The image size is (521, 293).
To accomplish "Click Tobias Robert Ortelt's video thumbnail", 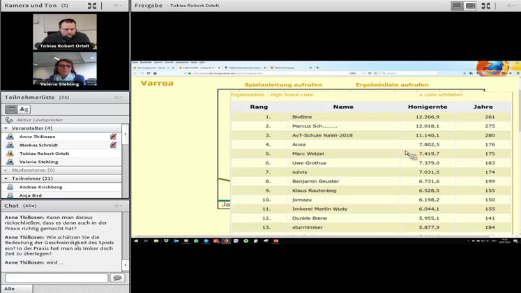I will tap(64, 31).
